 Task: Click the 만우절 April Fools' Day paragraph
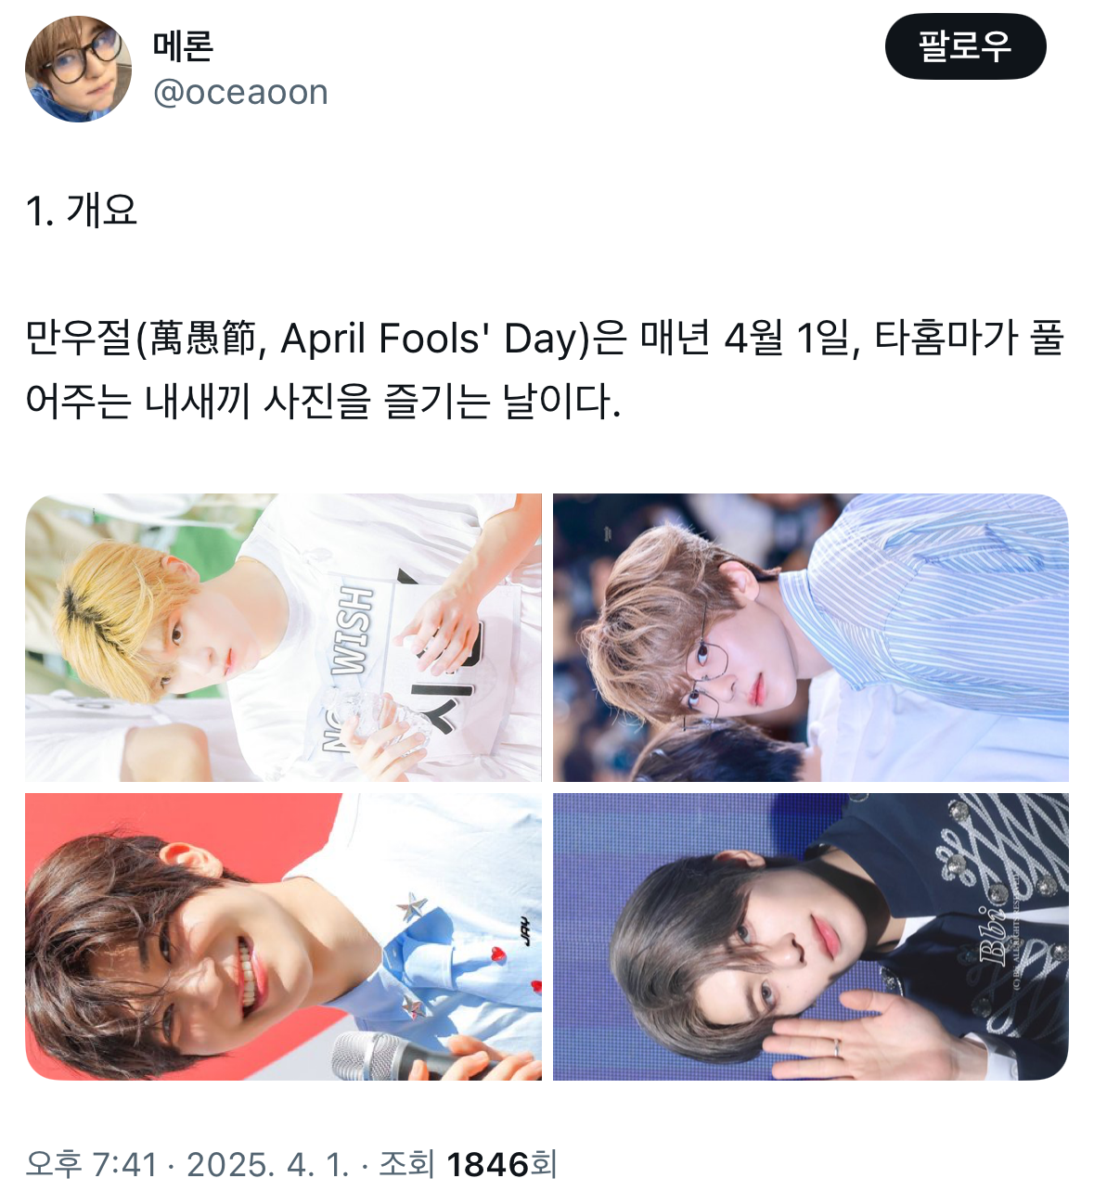pyautogui.click(x=545, y=369)
